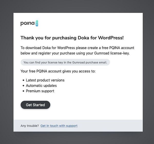
Task: Select the 'Automatic updates' list item
Action: point(41,86)
